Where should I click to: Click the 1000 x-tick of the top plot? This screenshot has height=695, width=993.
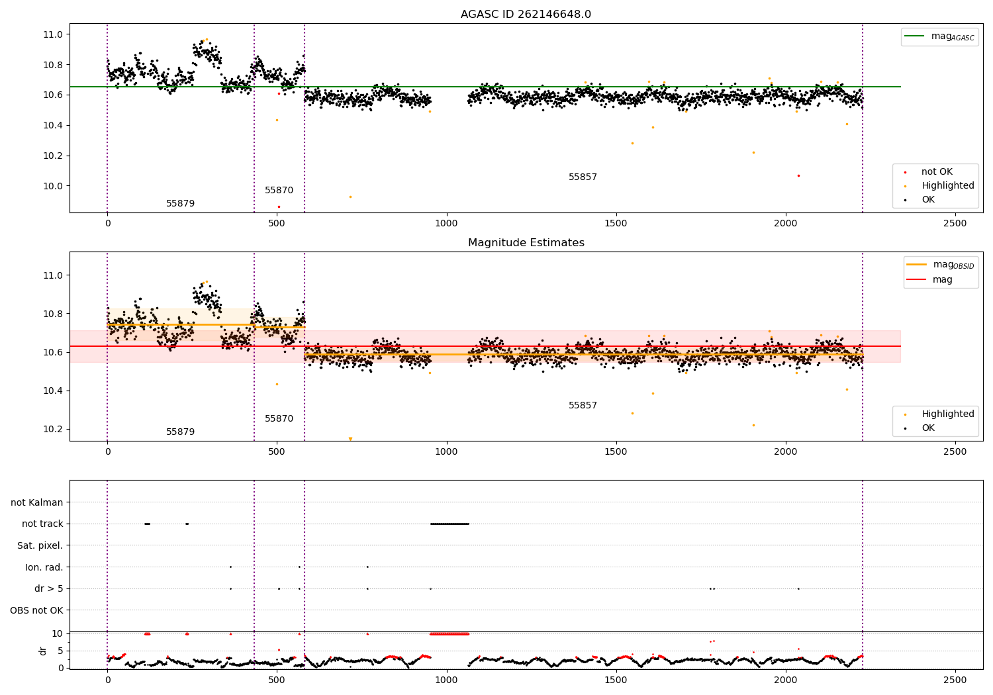tap(446, 223)
